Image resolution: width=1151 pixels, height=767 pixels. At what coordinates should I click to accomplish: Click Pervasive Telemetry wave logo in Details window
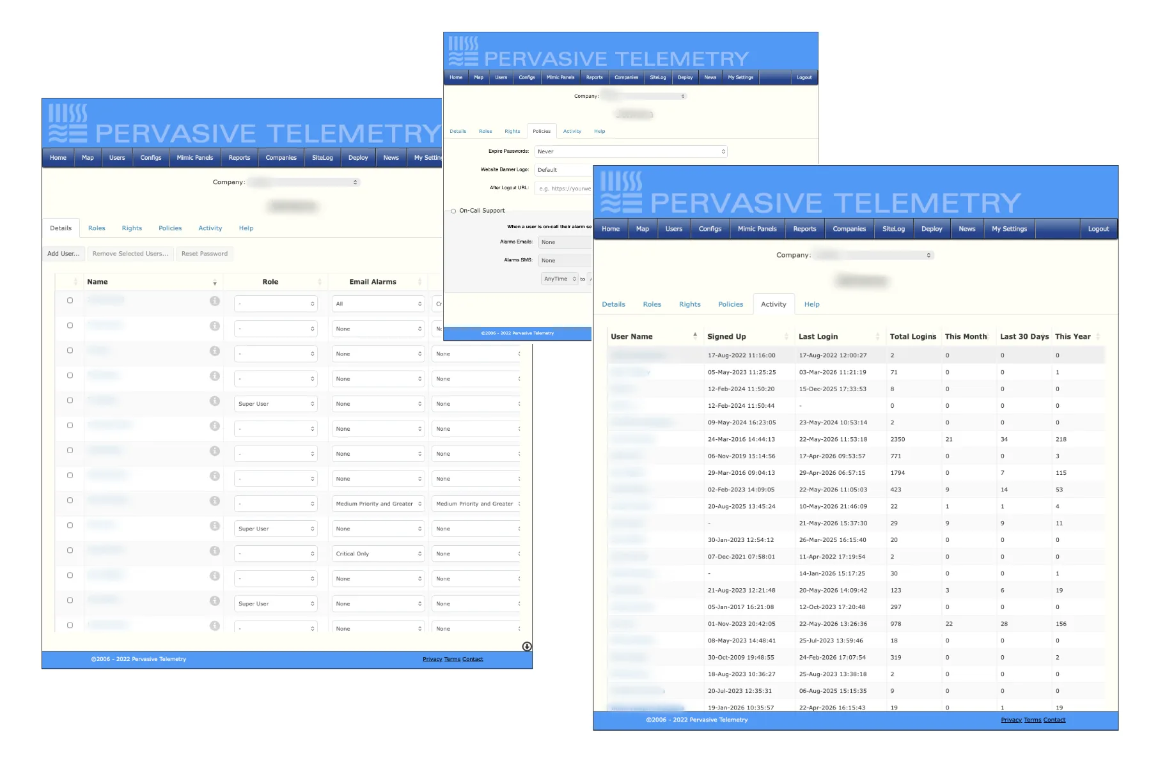(x=68, y=123)
